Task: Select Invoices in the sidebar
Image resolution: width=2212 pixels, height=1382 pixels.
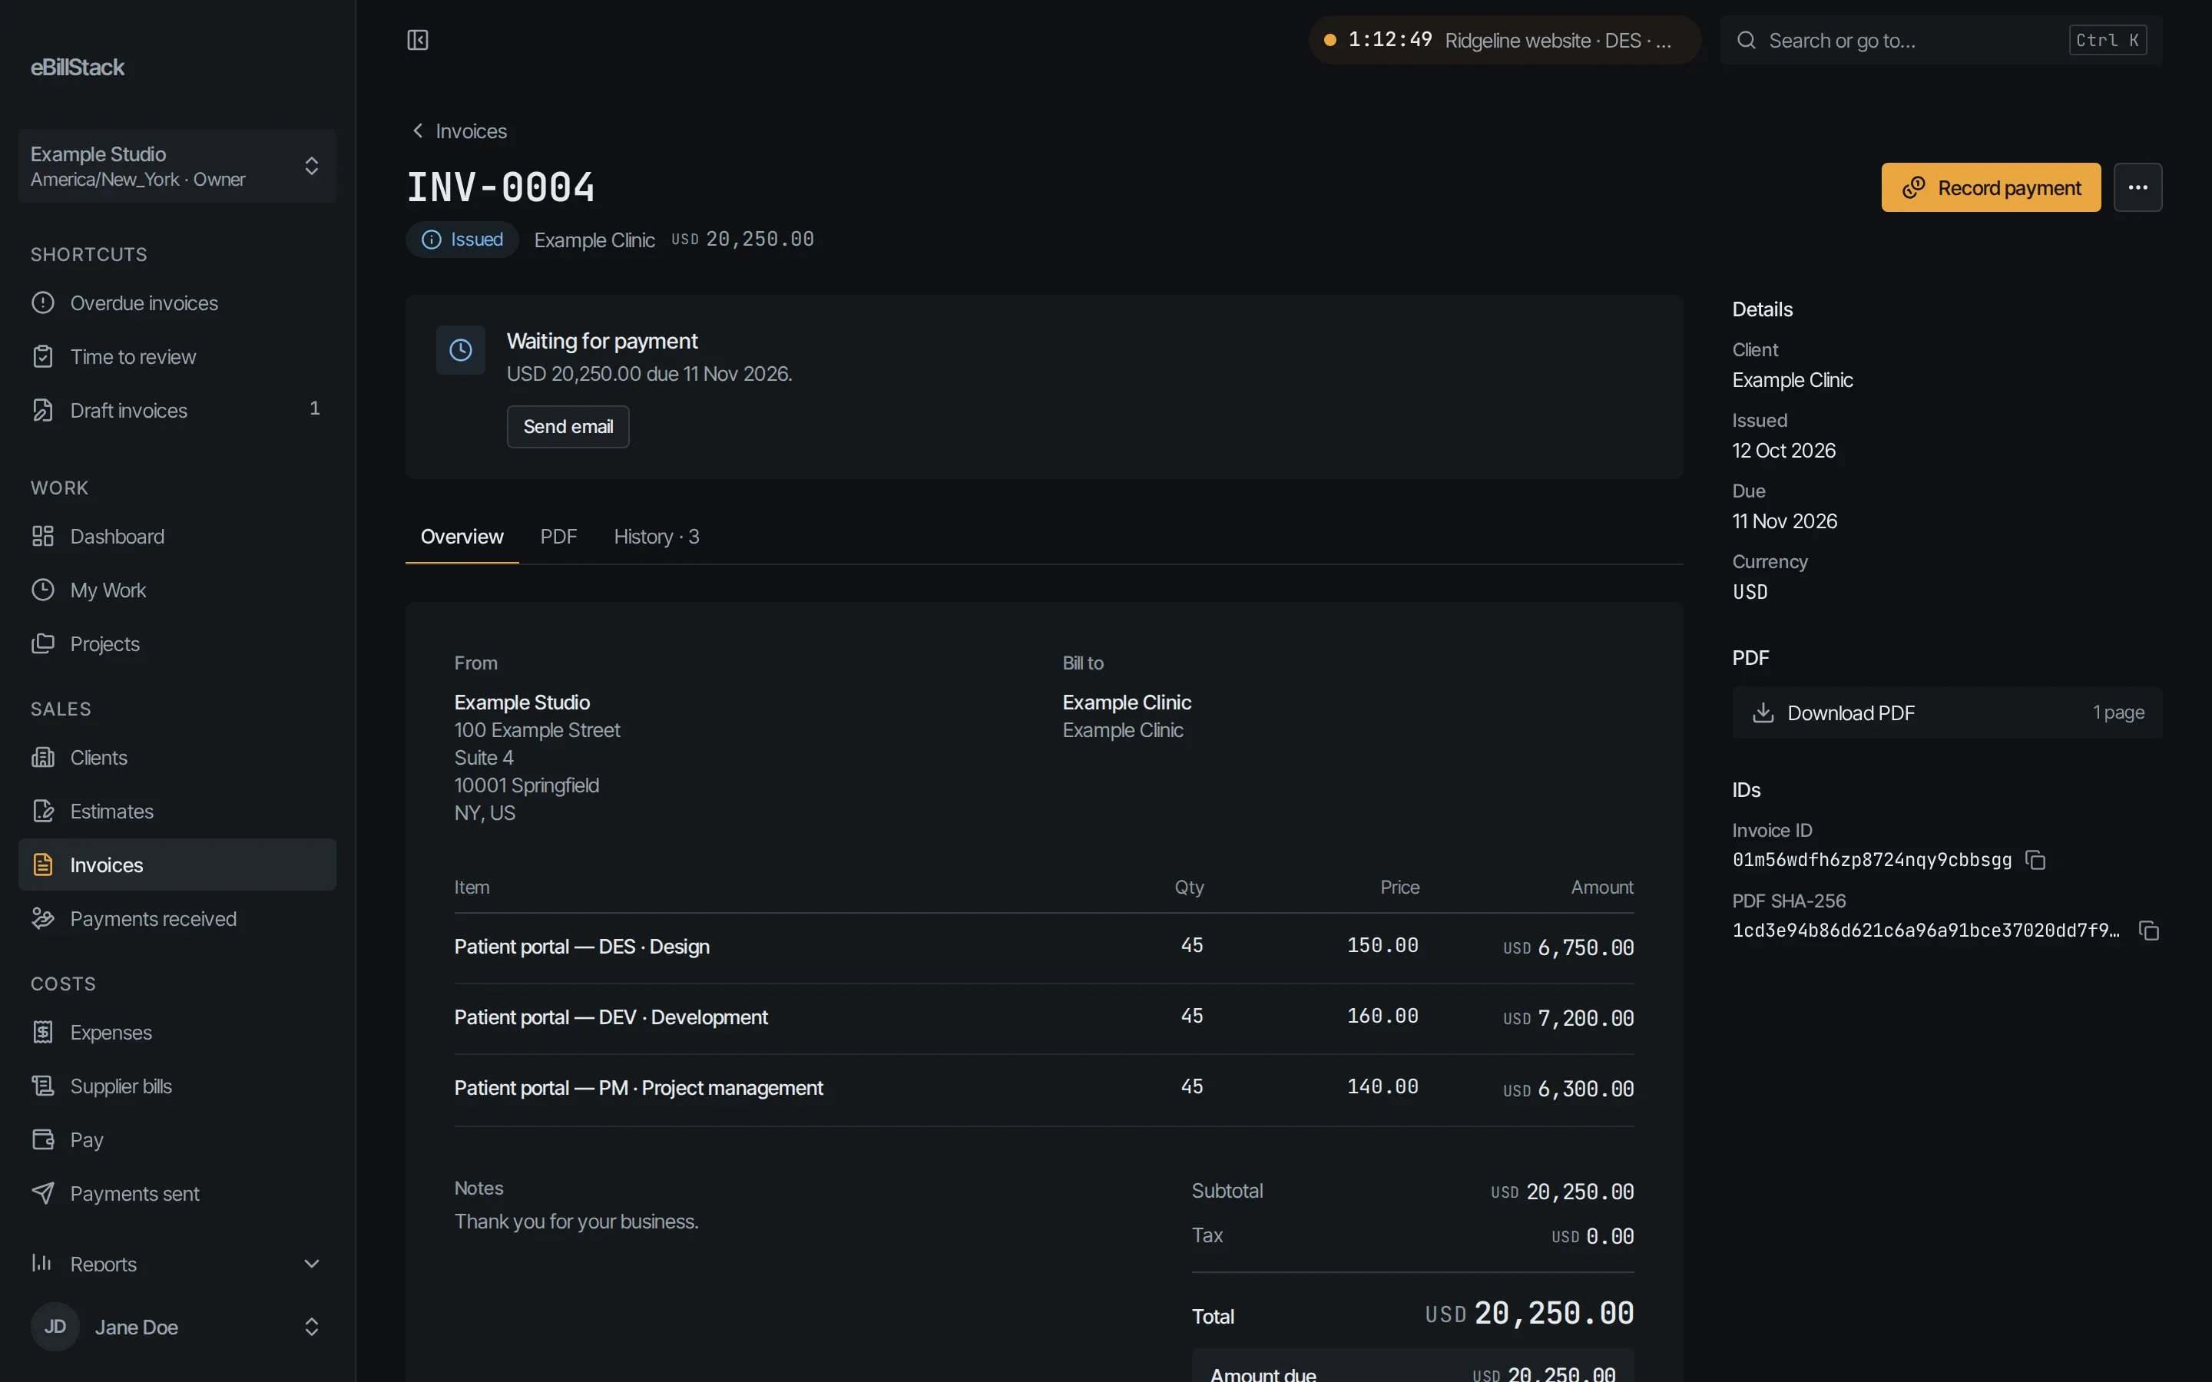Action: (177, 865)
